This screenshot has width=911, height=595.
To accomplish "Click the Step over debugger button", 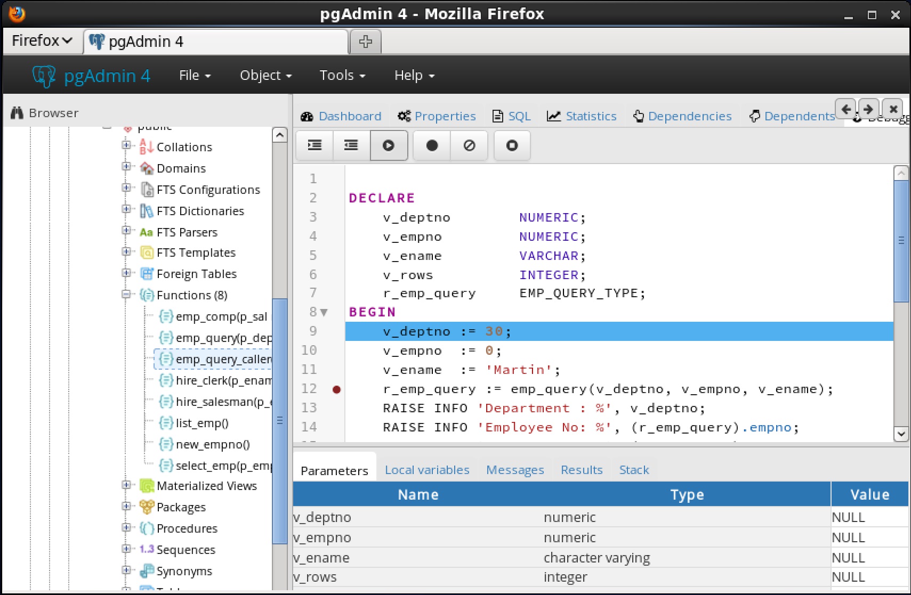I will point(351,145).
